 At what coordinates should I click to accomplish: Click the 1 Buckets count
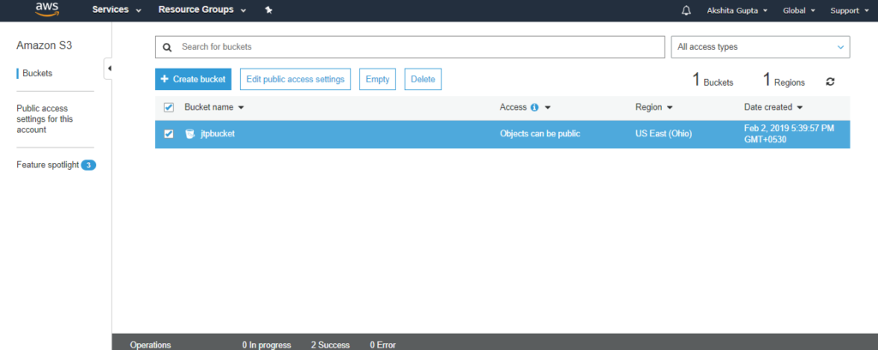pos(713,80)
